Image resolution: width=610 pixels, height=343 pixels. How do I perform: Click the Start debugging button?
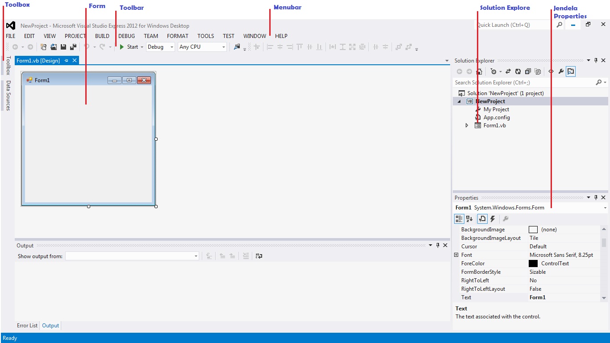point(129,47)
